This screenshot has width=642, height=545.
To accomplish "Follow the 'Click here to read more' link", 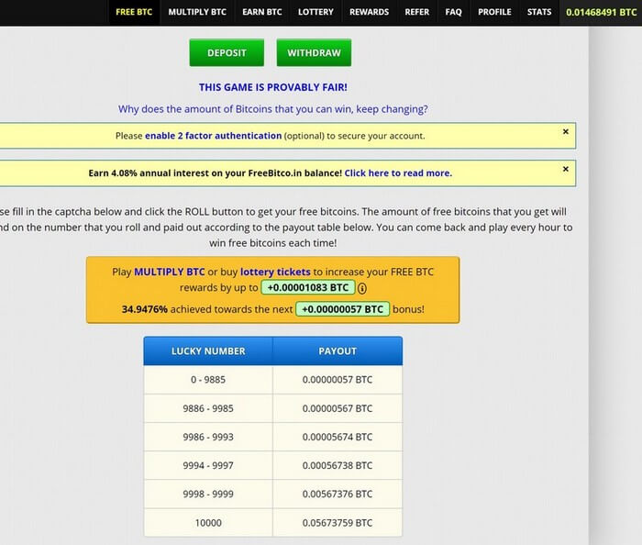I will [x=398, y=172].
